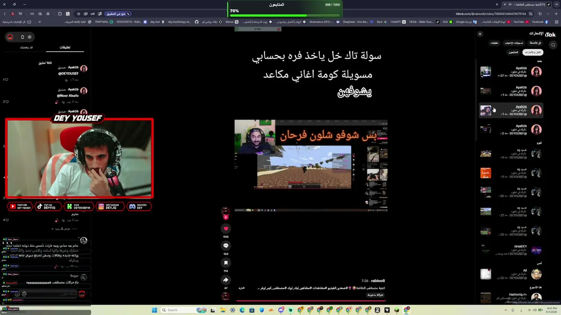Open File Explorer from the taskbar

click(x=222, y=310)
